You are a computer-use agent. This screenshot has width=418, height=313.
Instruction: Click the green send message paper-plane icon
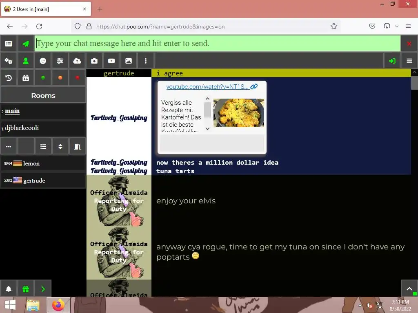26,44
